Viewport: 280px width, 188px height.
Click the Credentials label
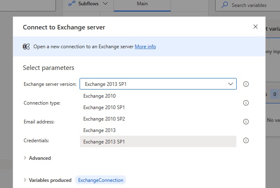click(36, 141)
